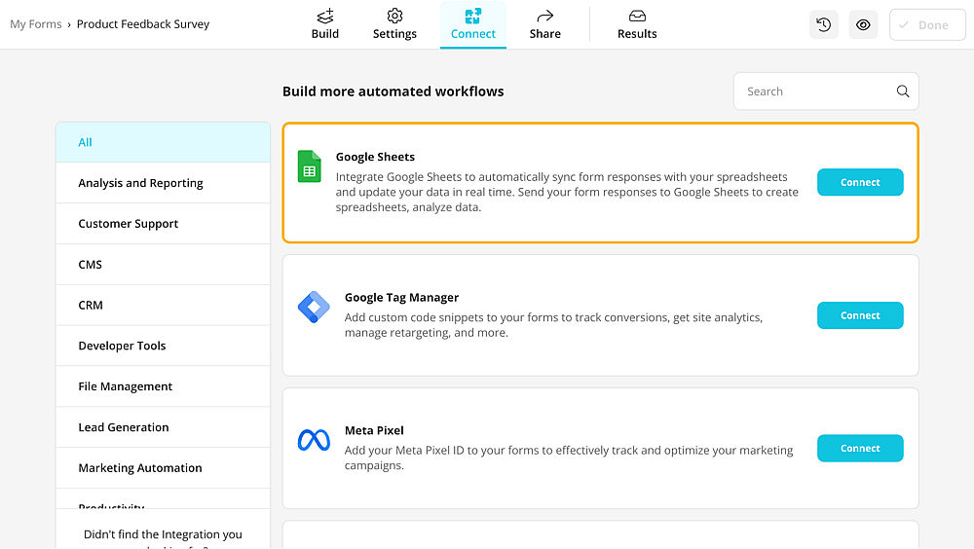Click the Google Tag Manager description text
The height and width of the screenshot is (549, 974).
553,325
